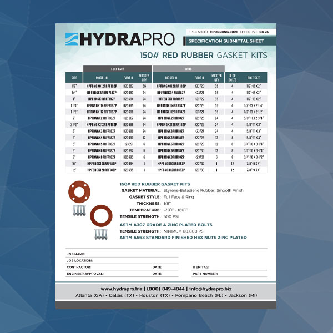Select ring part number H23731
The width and height of the screenshot is (333, 333).
(199, 157)
